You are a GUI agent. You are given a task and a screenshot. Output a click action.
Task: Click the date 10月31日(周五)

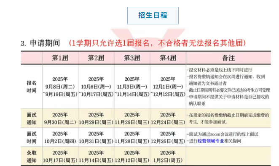tap(96, 141)
